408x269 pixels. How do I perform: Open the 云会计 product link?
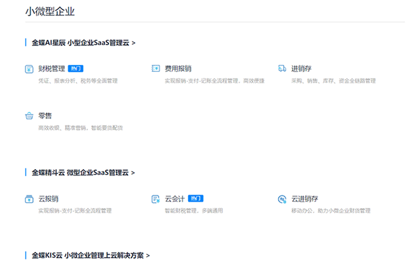(175, 198)
